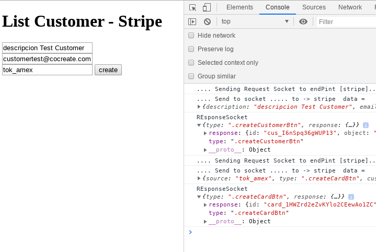Enable the Hide network checkbox

(x=191, y=36)
